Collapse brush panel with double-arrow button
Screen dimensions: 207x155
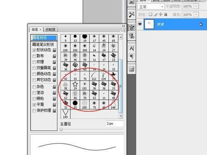123,26
